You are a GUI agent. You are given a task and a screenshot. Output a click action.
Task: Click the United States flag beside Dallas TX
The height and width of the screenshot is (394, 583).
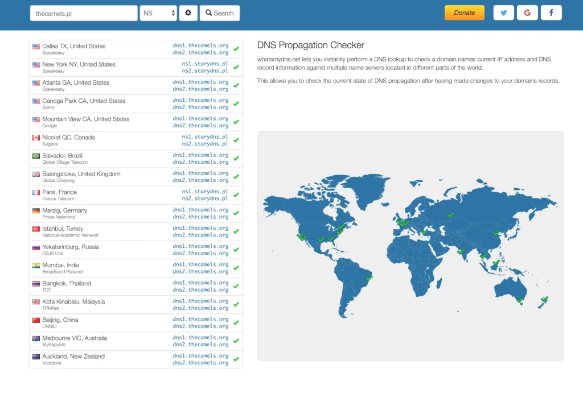tap(35, 45)
